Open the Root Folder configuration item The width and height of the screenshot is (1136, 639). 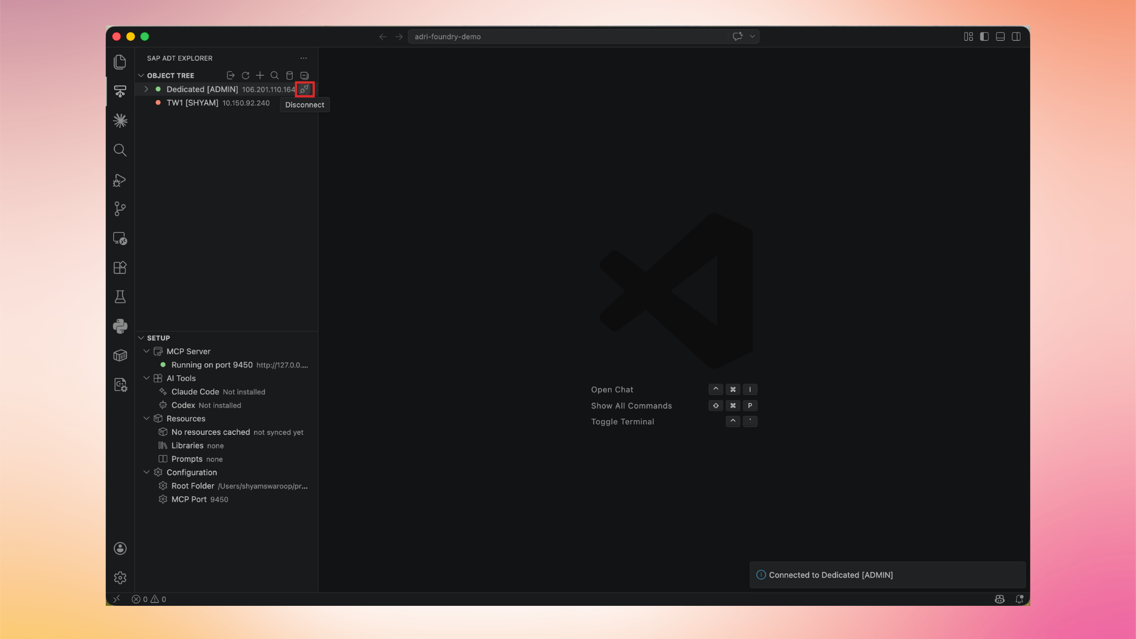point(193,486)
